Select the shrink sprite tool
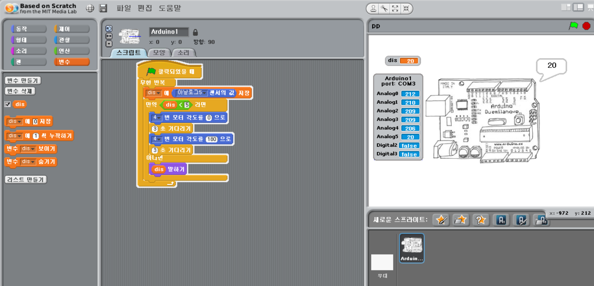Image resolution: width=594 pixels, height=286 pixels. pos(406,9)
